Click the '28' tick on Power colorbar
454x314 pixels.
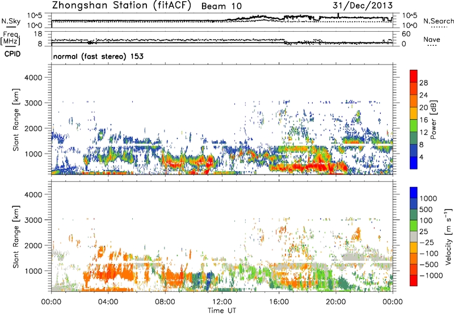423,83
